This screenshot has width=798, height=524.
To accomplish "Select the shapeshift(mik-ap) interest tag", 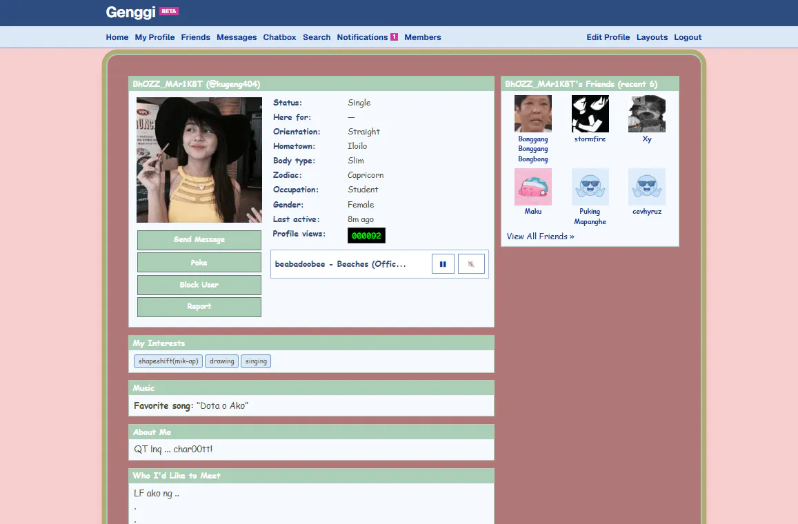I will pyautogui.click(x=168, y=361).
